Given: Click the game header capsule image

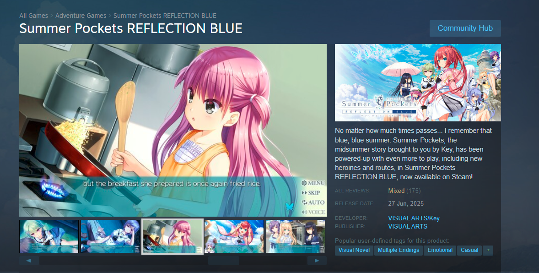Looking at the screenshot, I should [x=418, y=82].
